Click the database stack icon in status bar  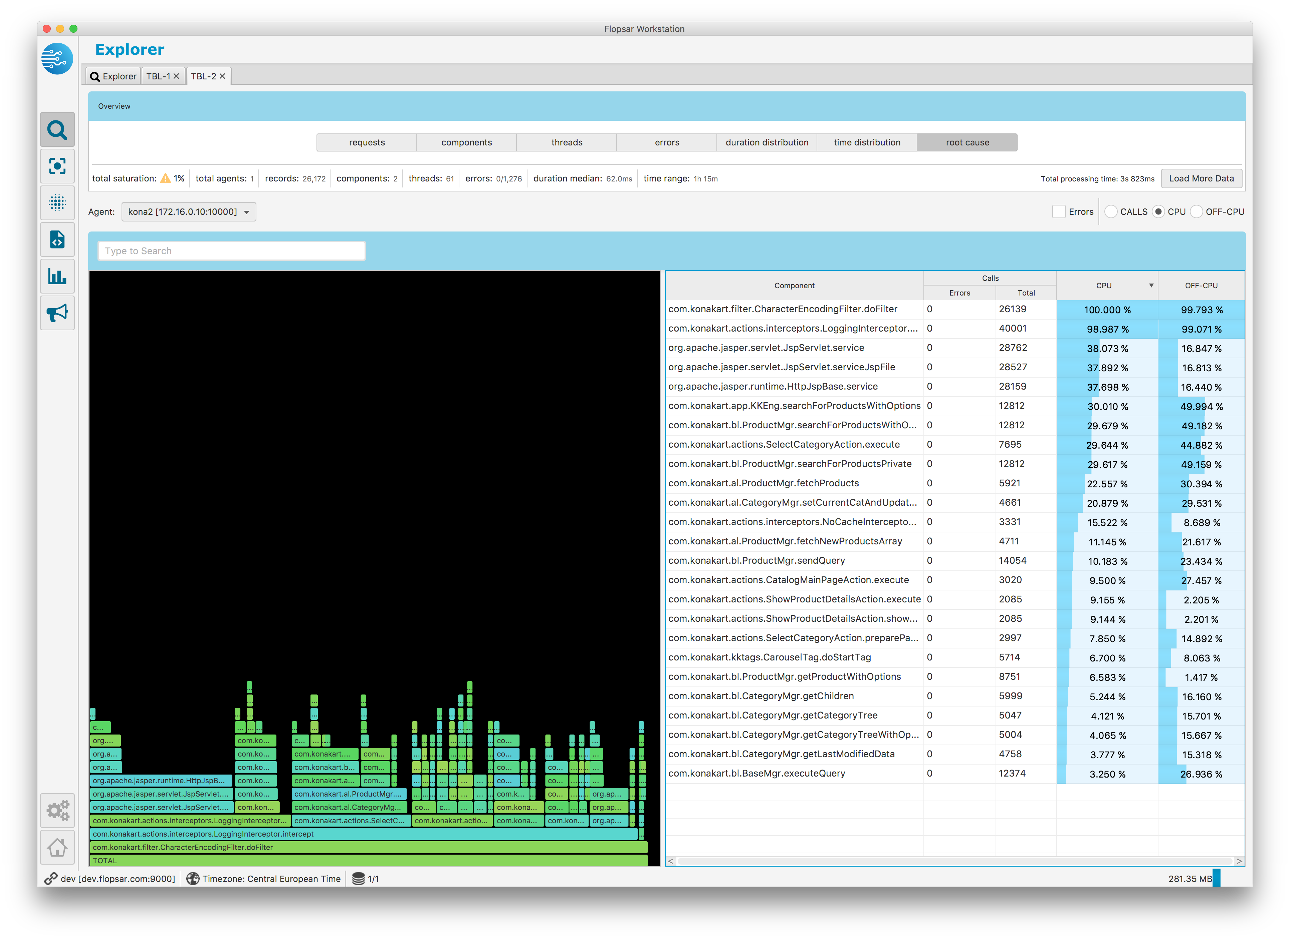pyautogui.click(x=358, y=879)
